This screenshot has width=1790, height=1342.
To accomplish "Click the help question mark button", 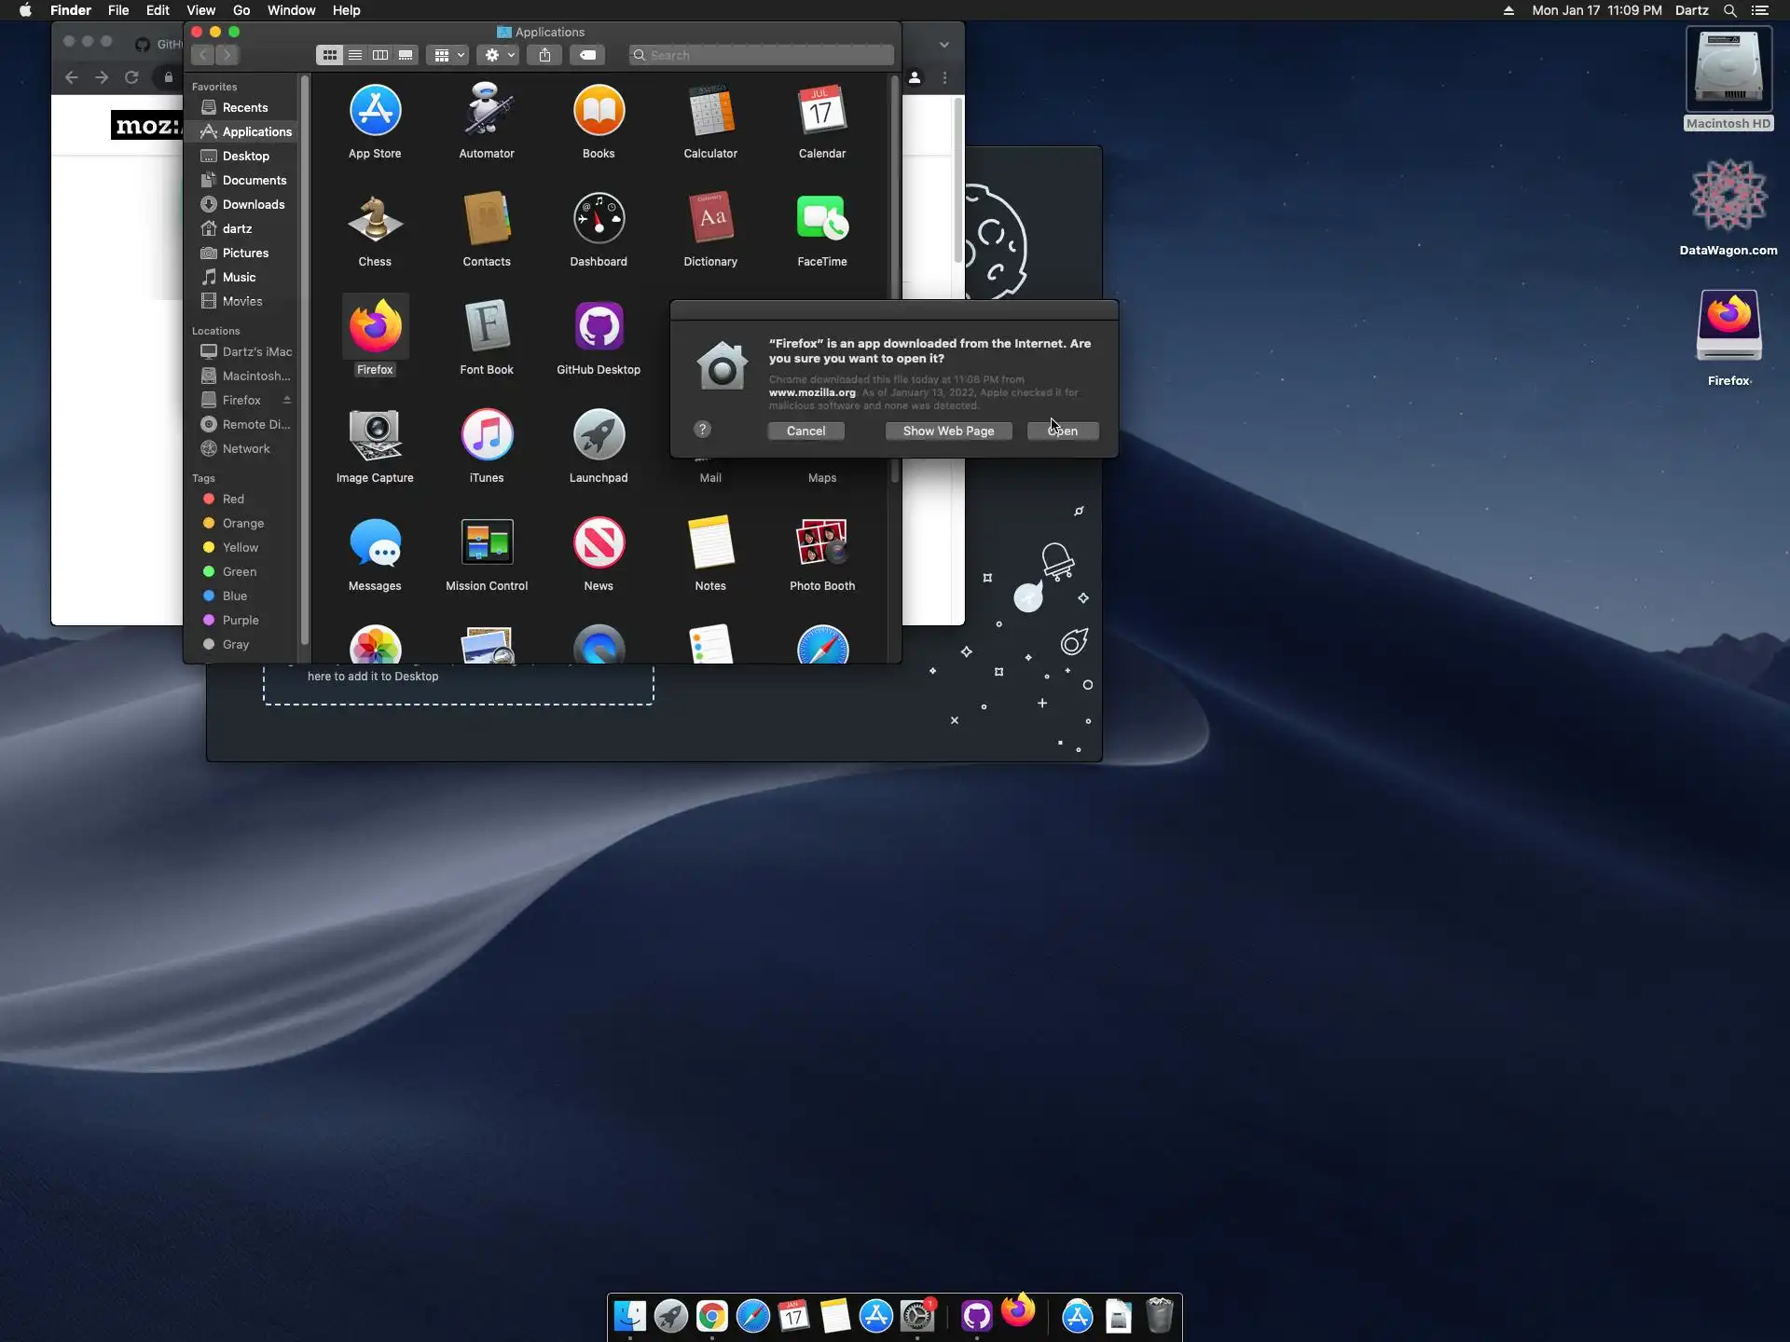I will tap(703, 430).
